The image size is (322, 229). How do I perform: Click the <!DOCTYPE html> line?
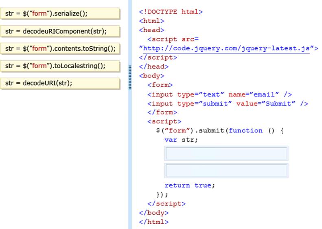(171, 12)
